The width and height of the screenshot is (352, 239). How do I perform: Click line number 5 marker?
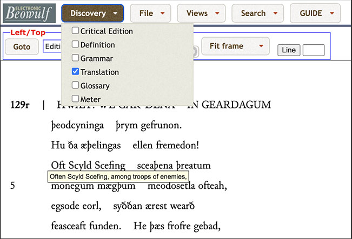(12, 186)
